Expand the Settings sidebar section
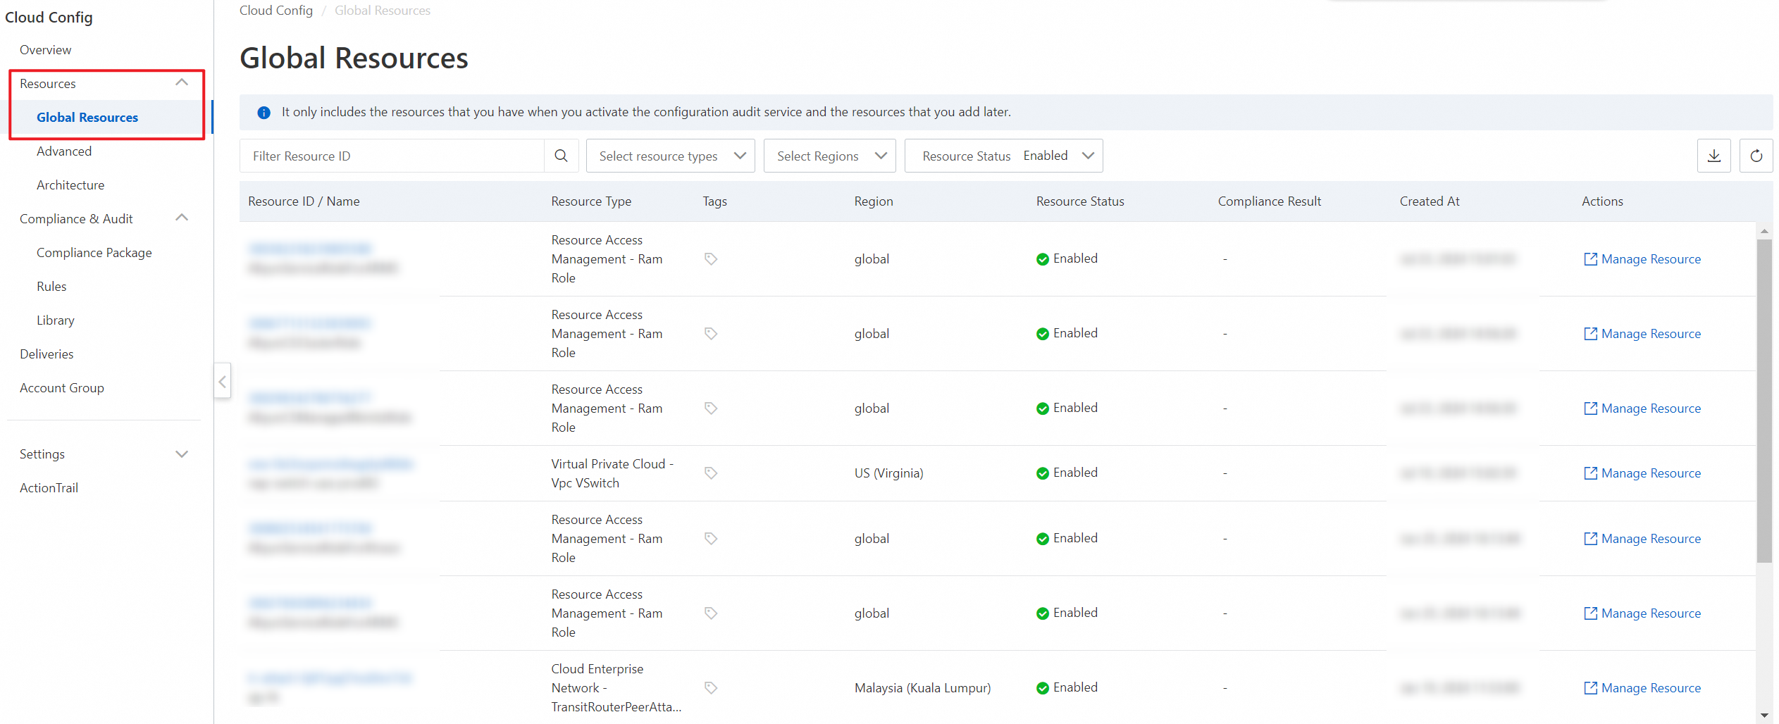 (x=182, y=454)
